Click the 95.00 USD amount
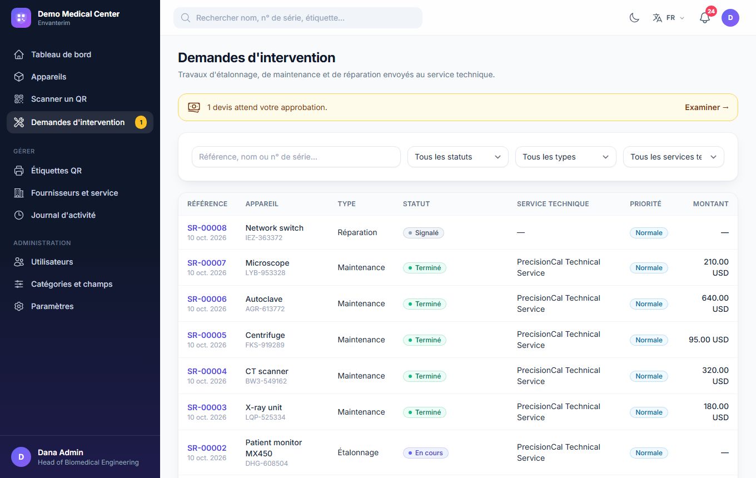This screenshot has width=756, height=478. [709, 340]
